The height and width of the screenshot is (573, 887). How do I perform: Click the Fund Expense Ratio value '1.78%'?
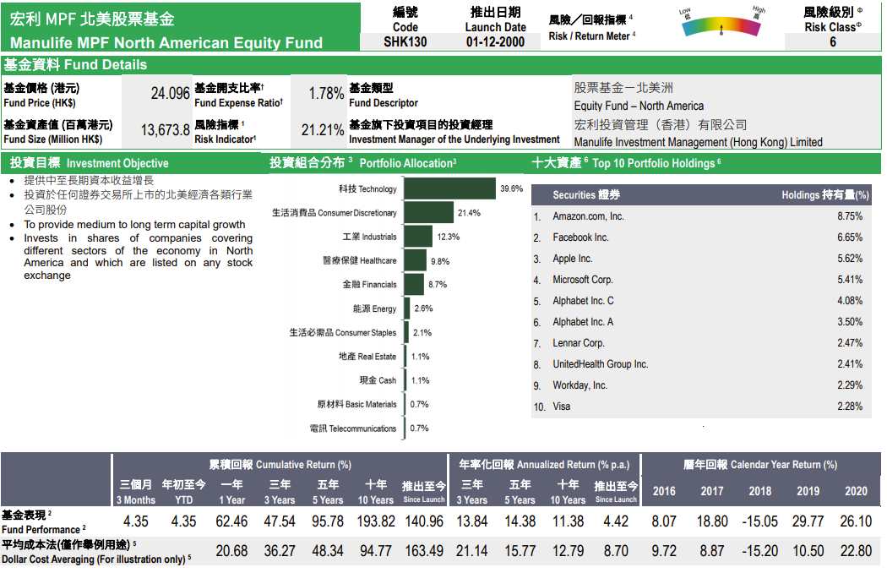[x=326, y=94]
